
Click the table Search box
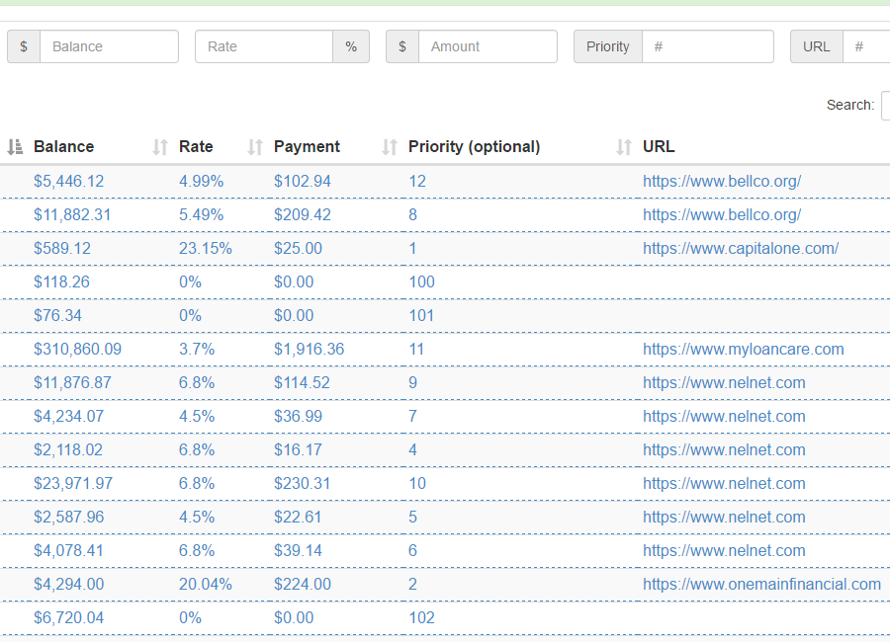(x=885, y=105)
